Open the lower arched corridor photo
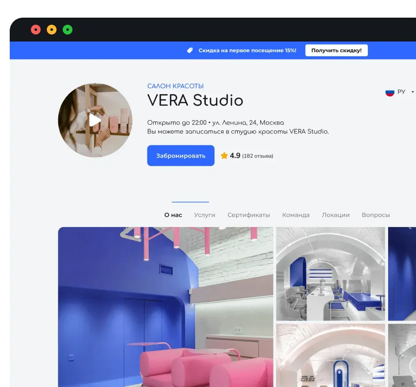This screenshot has height=387, width=416. [x=330, y=355]
